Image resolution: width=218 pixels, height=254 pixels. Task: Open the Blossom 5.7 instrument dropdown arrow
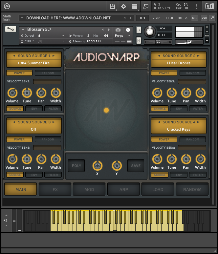pyautogui.click(x=23, y=30)
